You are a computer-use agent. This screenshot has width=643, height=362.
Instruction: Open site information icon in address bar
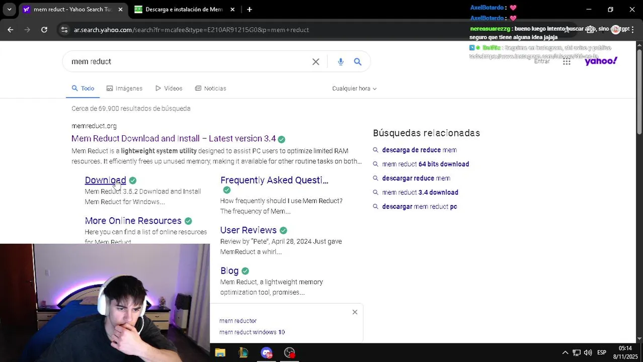tap(64, 30)
